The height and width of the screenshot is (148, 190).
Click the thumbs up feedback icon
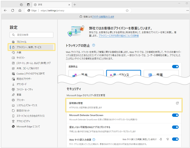pos(161,139)
